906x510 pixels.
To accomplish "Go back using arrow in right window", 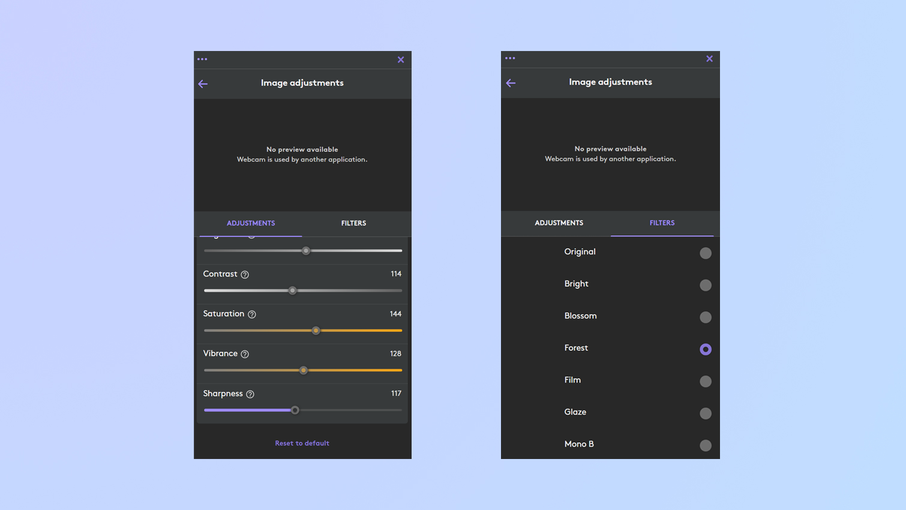I will 511,83.
